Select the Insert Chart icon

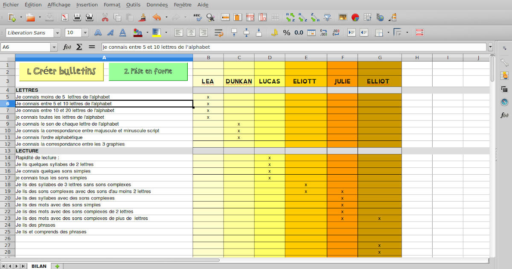coord(355,17)
